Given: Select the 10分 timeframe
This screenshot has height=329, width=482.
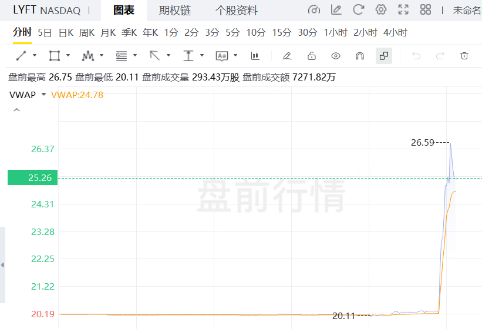Looking at the screenshot, I should coord(256,32).
